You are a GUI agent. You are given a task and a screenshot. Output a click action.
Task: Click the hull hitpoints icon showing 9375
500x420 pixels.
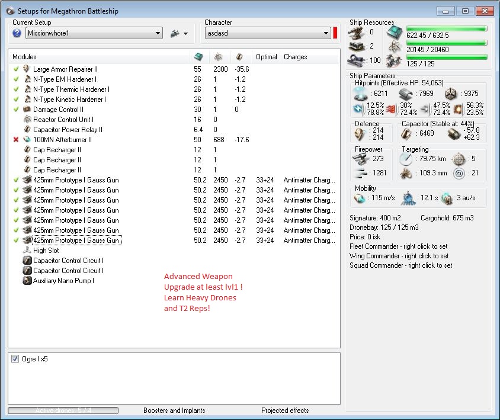click(x=451, y=94)
